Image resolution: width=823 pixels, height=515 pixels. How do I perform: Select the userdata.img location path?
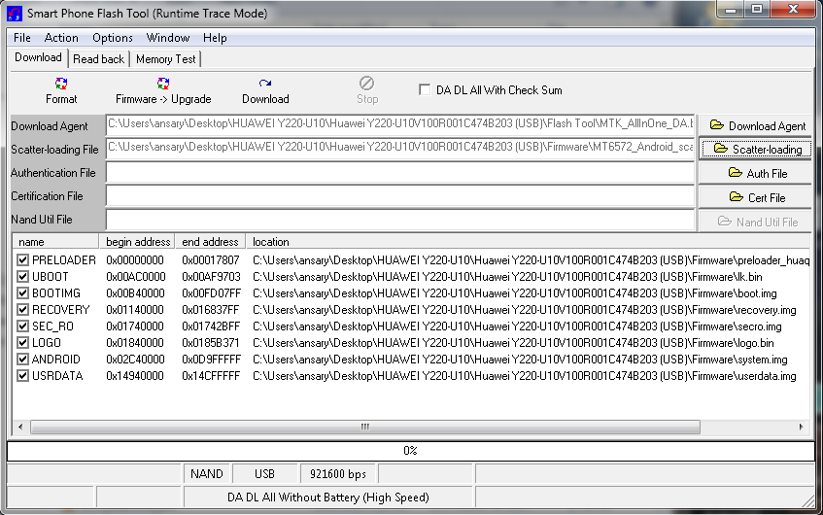pos(525,376)
